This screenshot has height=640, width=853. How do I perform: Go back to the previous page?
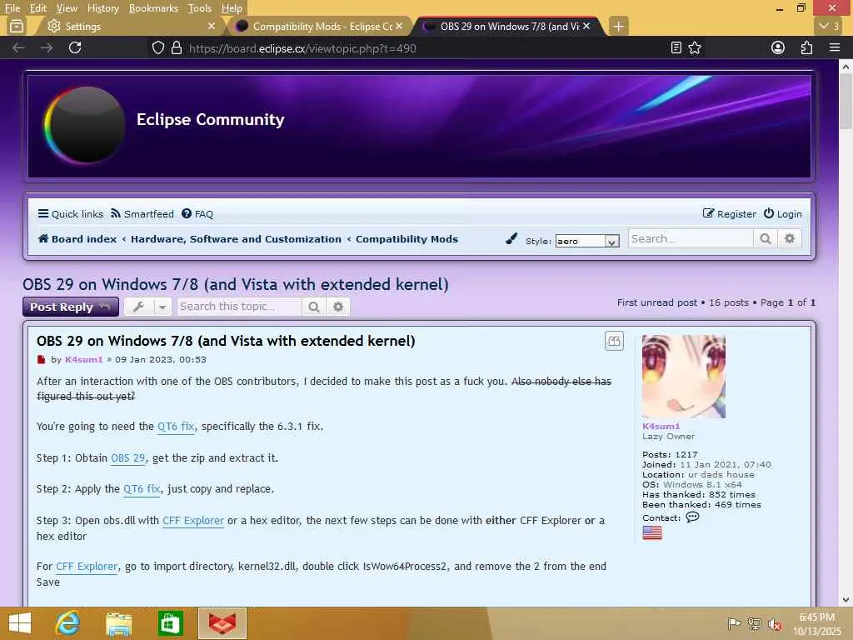pos(18,47)
